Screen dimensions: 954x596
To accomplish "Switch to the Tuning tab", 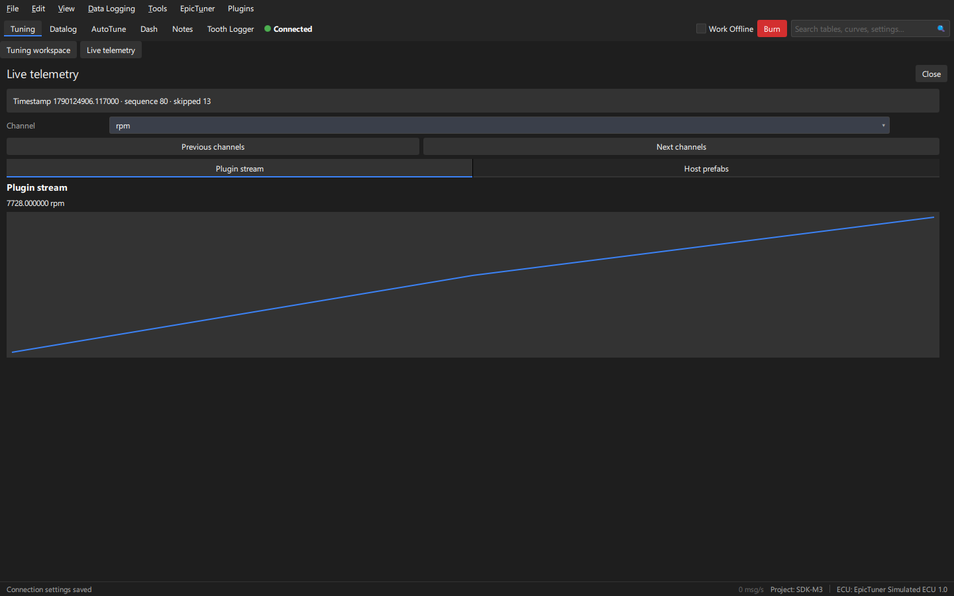I will 23,29.
